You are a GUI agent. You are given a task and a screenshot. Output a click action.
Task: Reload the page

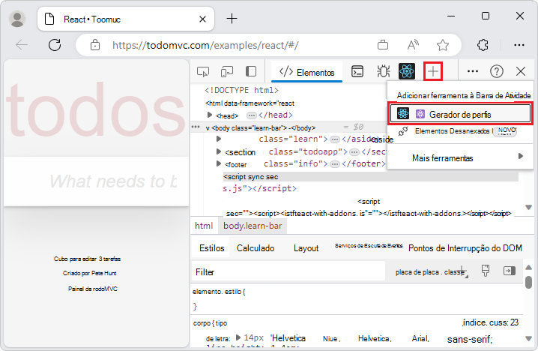click(x=55, y=45)
